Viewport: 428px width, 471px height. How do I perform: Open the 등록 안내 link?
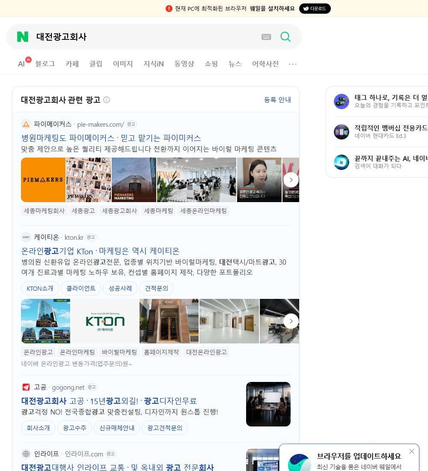pyautogui.click(x=277, y=100)
